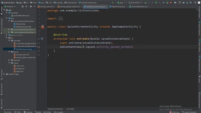Click the Make Project hammer icon
Screen dimensions: 201x113
tap(112, 3)
